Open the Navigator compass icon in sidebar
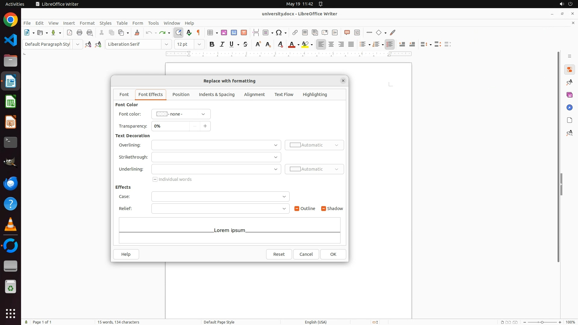The width and height of the screenshot is (578, 325). (x=569, y=107)
